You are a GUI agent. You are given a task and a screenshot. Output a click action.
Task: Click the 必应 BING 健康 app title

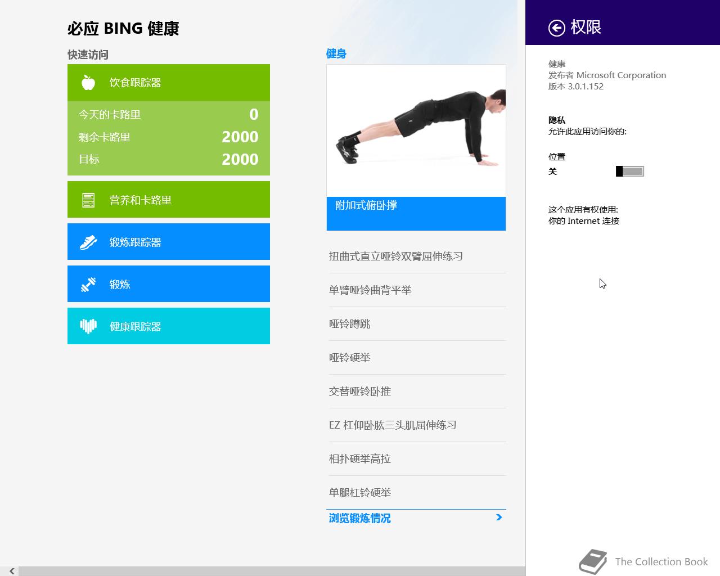[x=123, y=29]
